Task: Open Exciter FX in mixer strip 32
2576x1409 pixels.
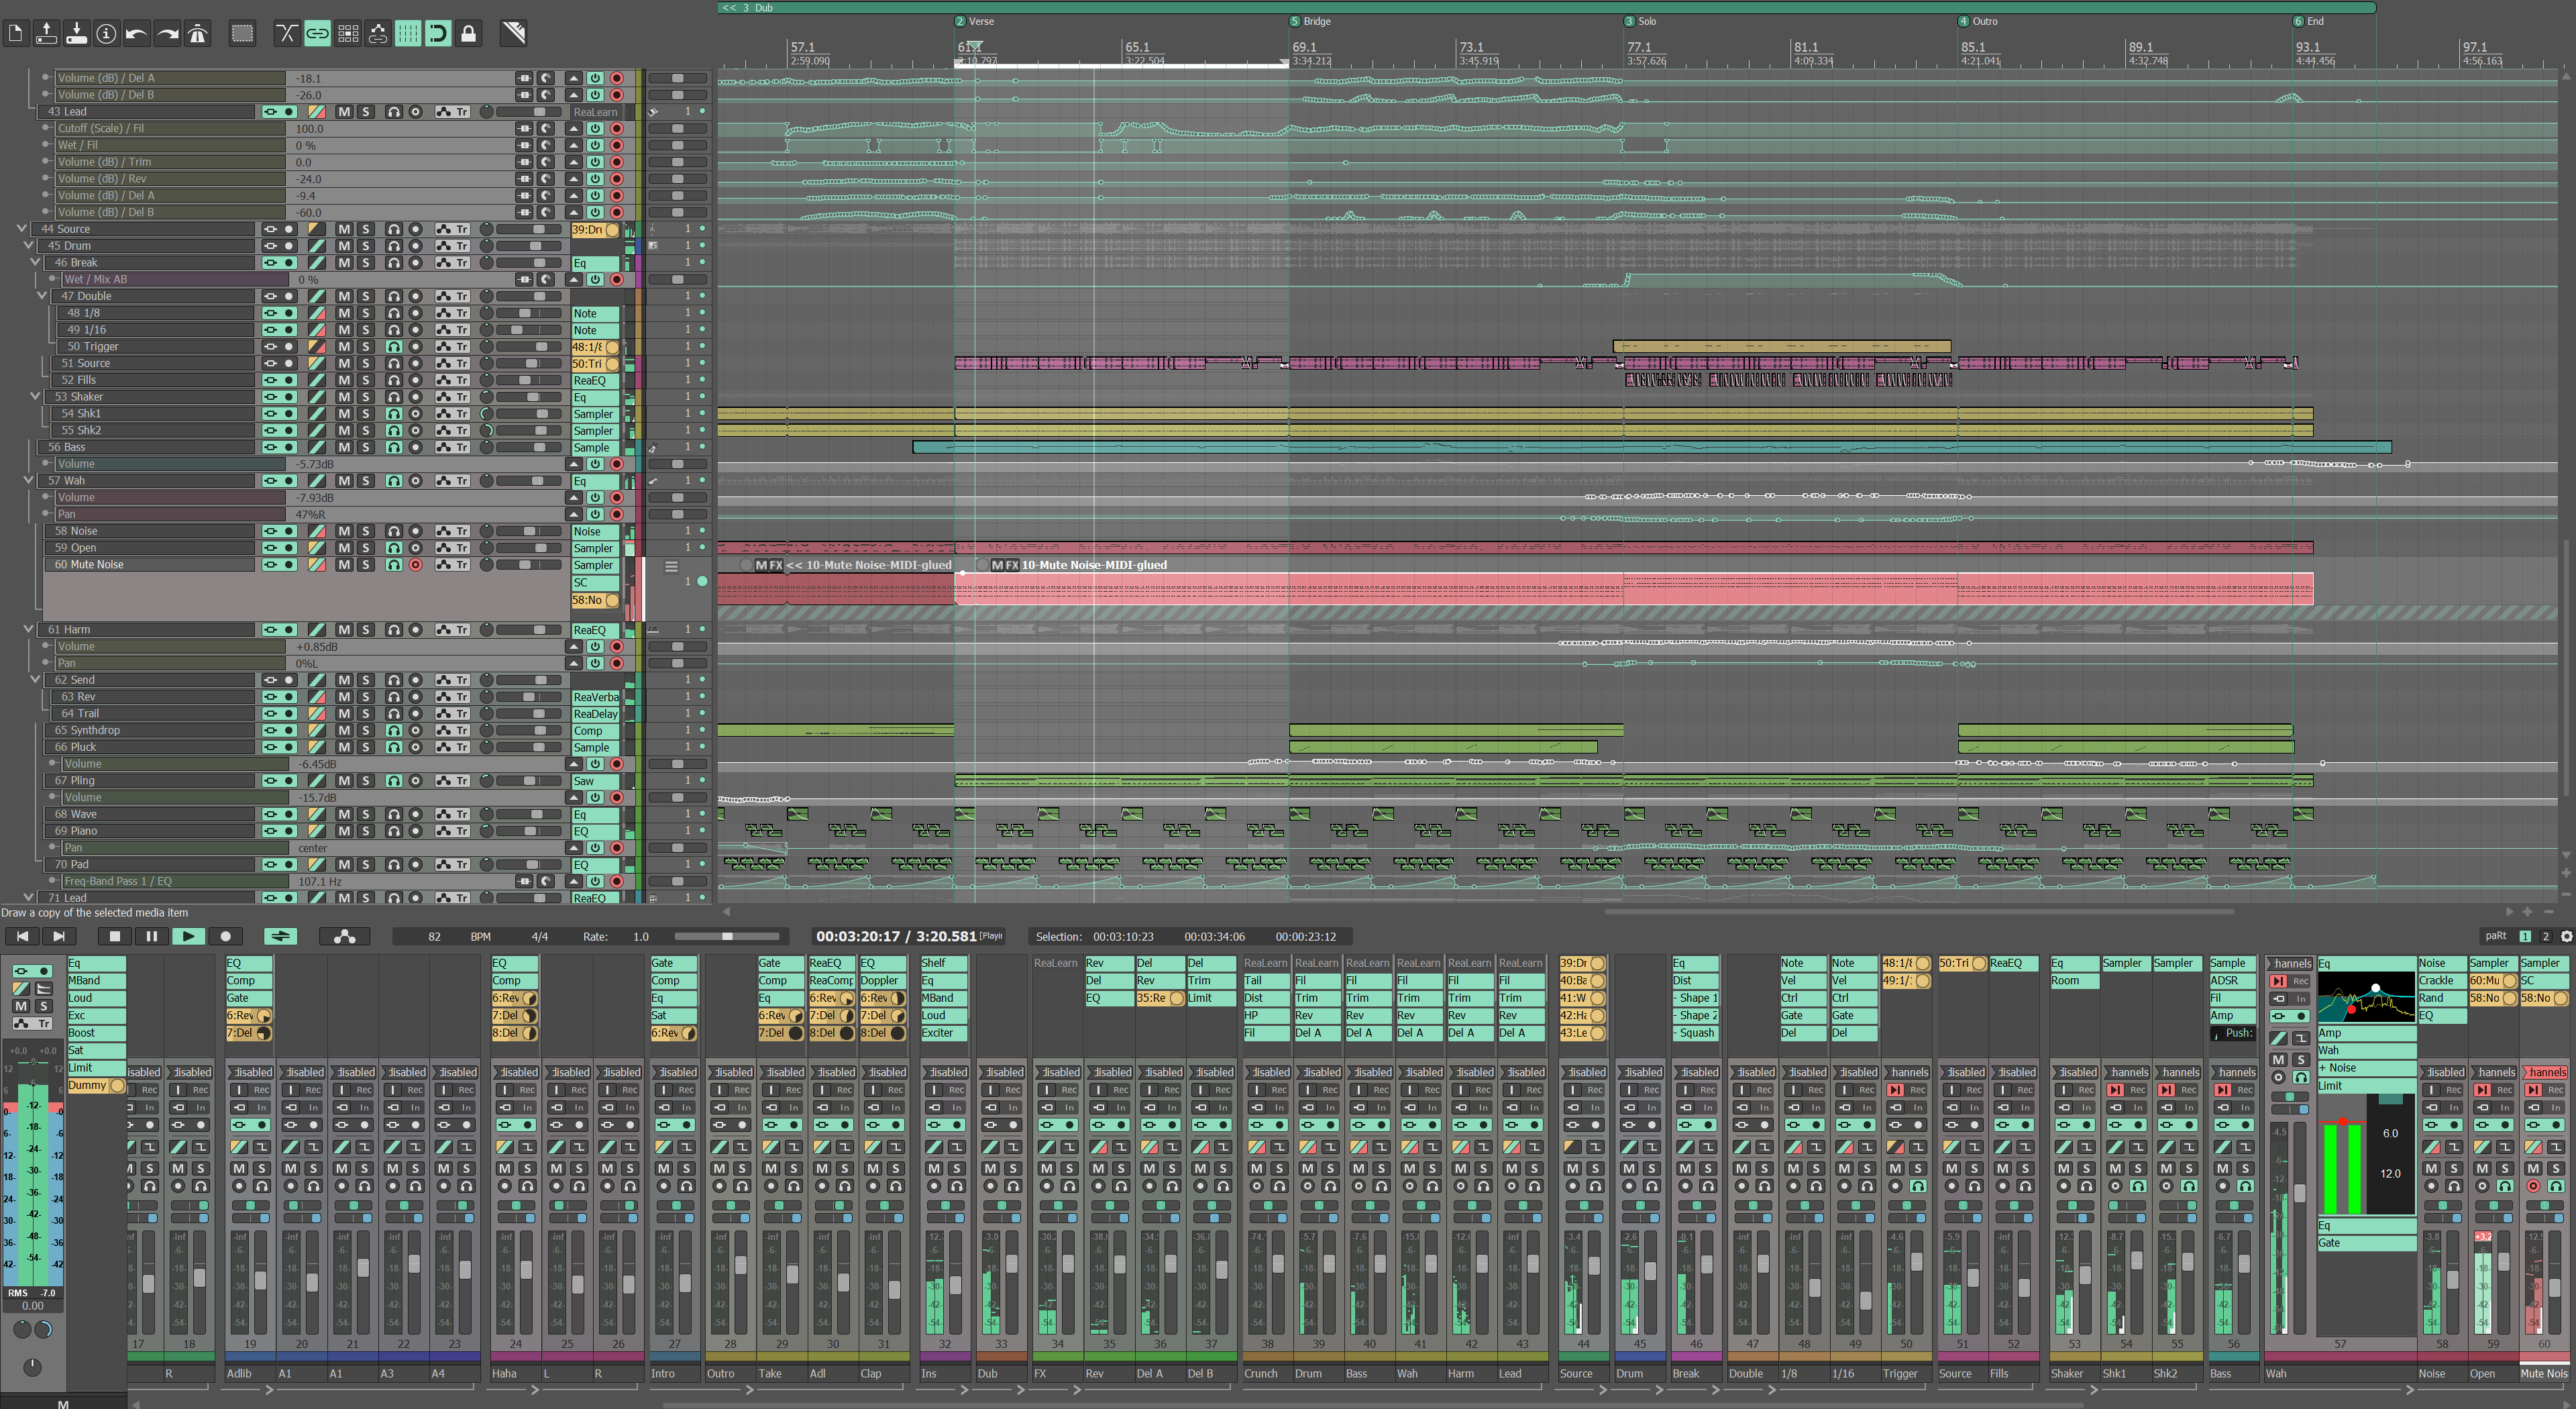Action: click(x=944, y=1033)
